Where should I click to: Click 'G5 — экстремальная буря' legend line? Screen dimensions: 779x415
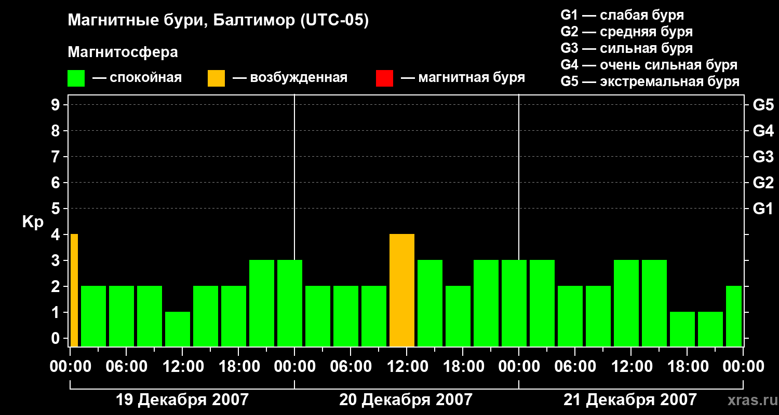click(x=650, y=81)
